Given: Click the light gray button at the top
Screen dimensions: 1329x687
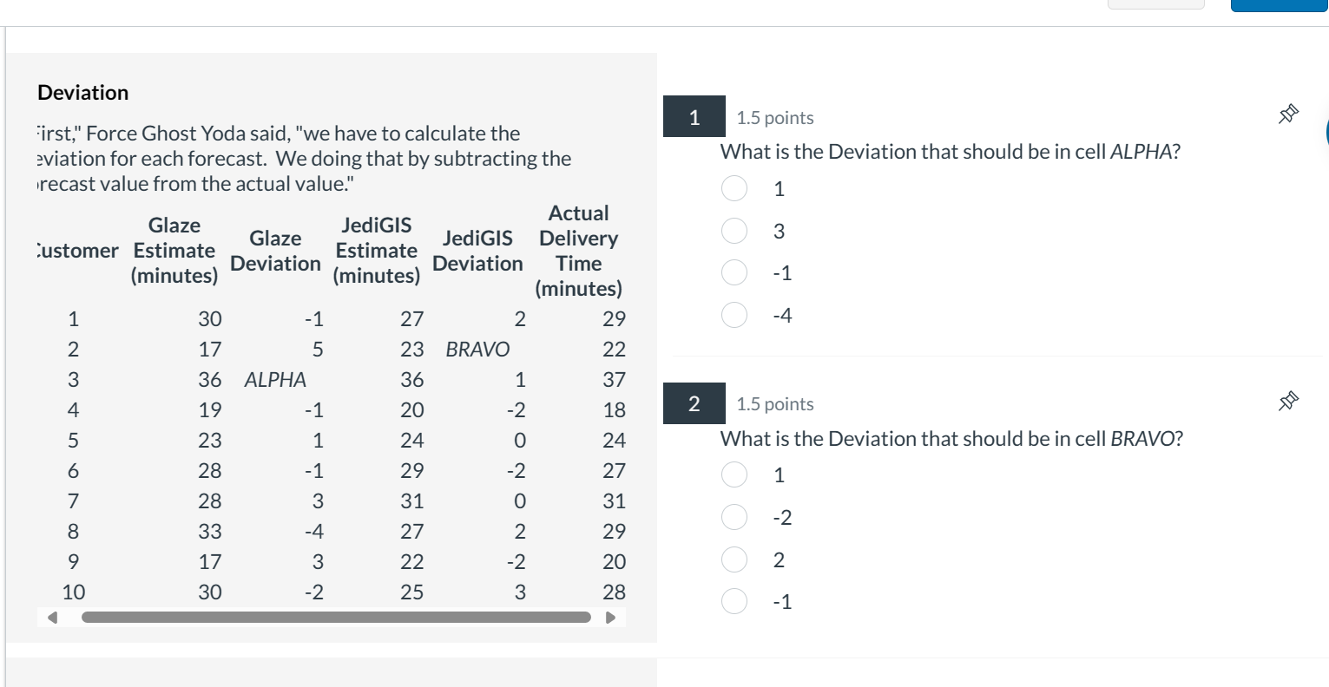Looking at the screenshot, I should [1156, 4].
